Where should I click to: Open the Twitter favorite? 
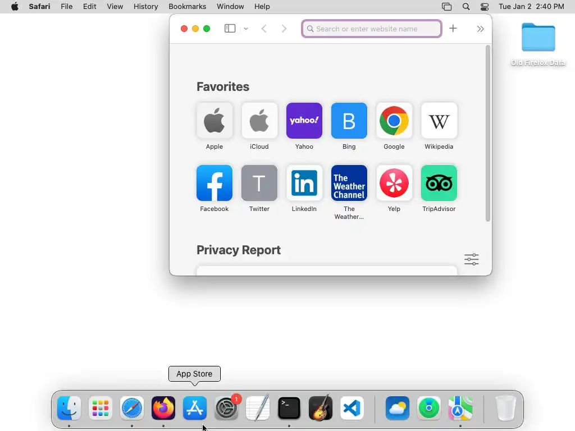coord(259,183)
